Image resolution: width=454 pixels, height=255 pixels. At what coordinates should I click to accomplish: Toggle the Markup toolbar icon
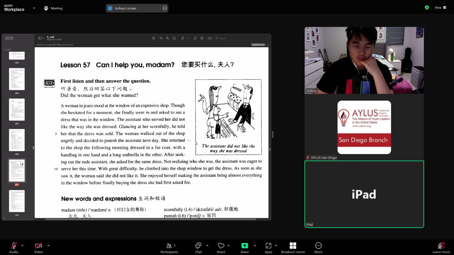202,38
